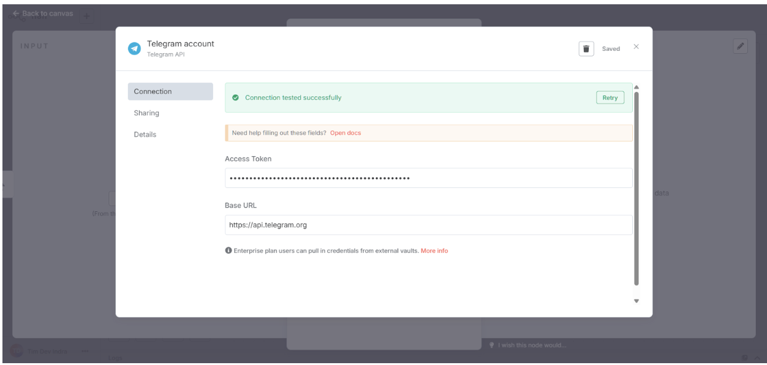Open the Details tab
The width and height of the screenshot is (767, 365).
pyautogui.click(x=145, y=134)
